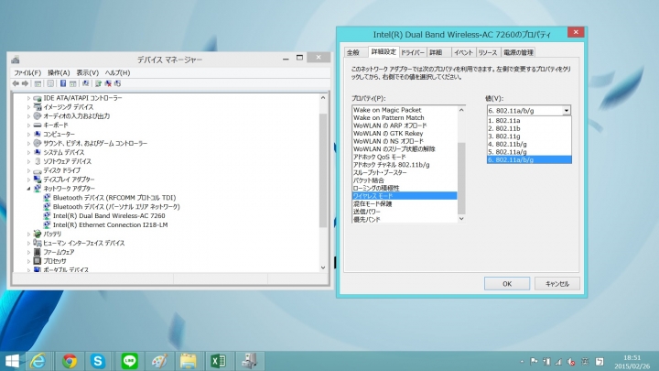Image resolution: width=659 pixels, height=371 pixels.
Task: Choose 1. 802.11a from the value list
Action: click(x=529, y=121)
